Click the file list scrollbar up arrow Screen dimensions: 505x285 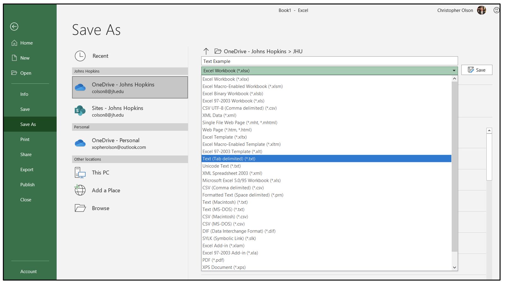click(x=489, y=131)
